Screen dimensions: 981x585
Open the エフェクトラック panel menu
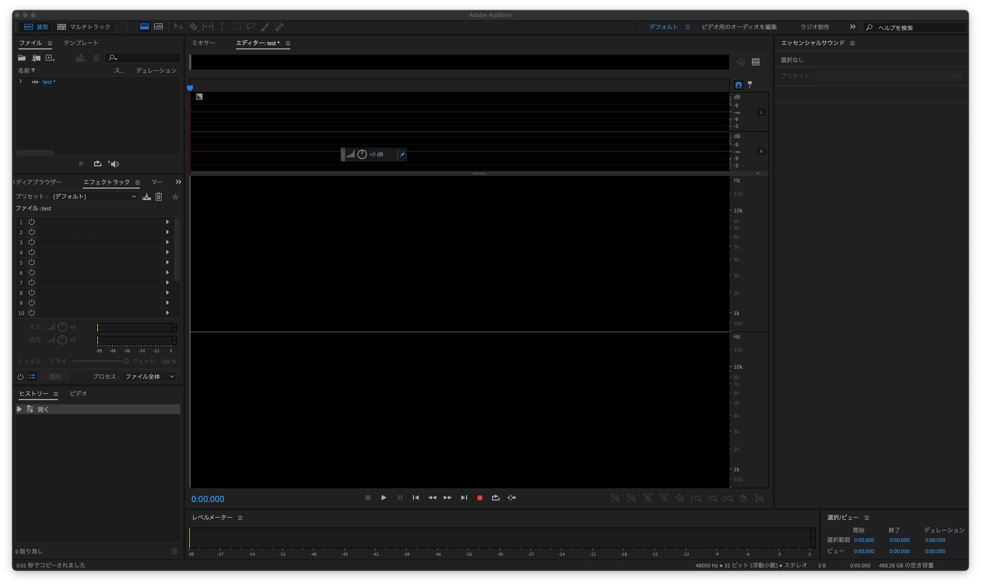coord(138,182)
